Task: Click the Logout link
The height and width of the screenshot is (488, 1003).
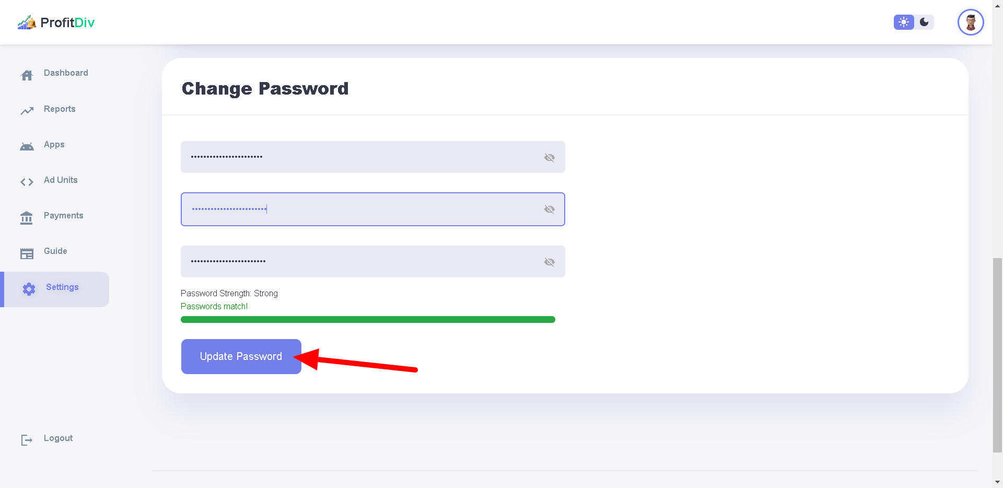Action: click(x=58, y=438)
